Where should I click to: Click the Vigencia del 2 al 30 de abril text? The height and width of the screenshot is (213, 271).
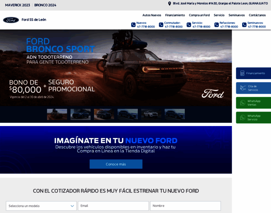[32, 97]
